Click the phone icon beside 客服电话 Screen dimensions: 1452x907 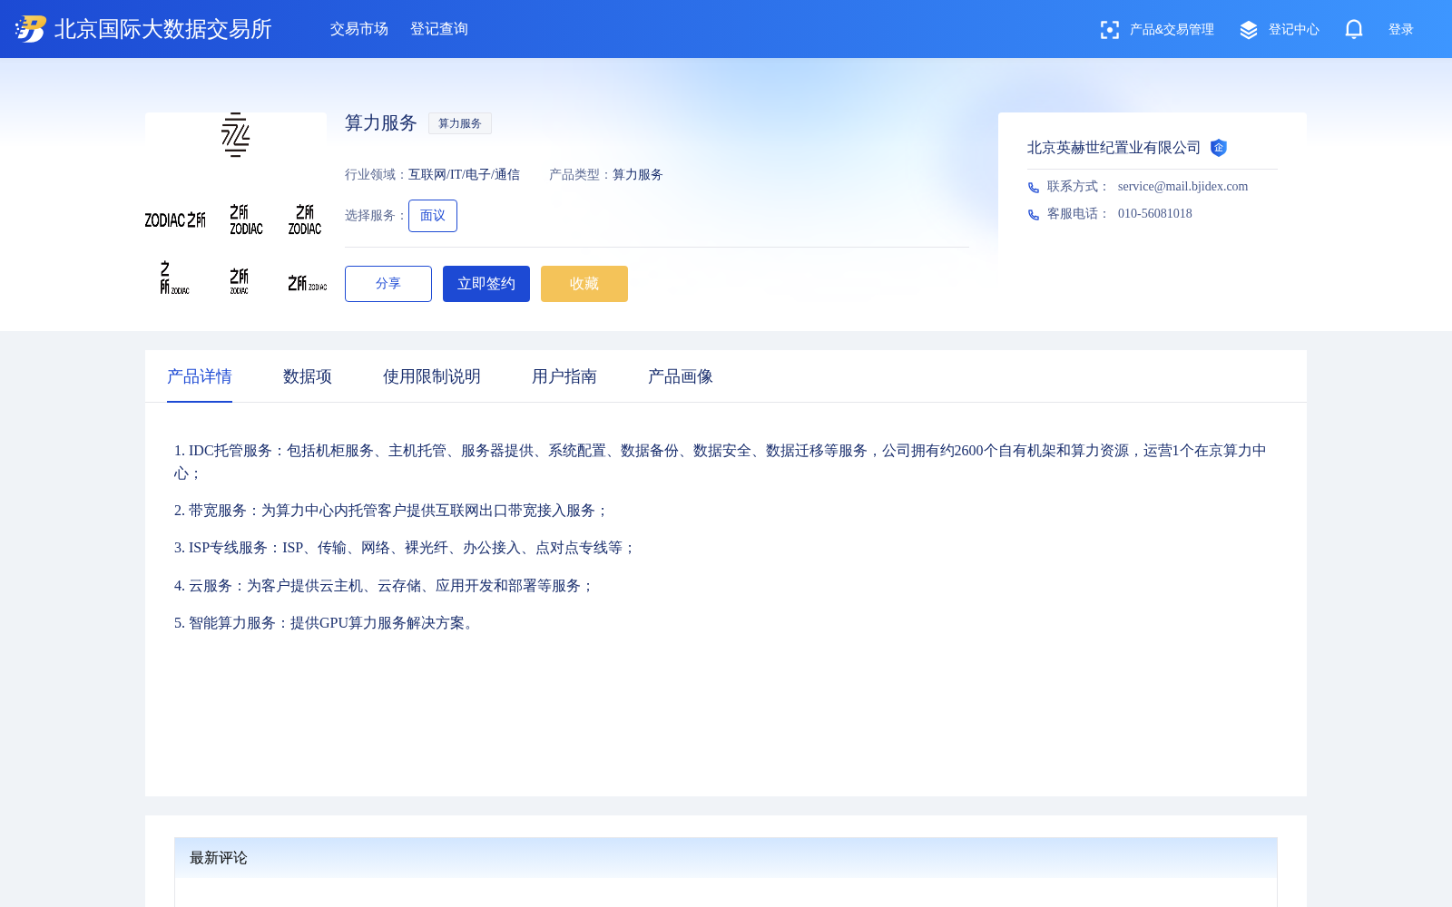pyautogui.click(x=1034, y=214)
